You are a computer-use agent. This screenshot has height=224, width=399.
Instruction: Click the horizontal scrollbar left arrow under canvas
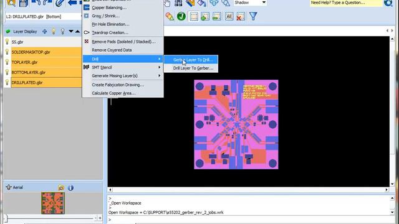pos(110,190)
